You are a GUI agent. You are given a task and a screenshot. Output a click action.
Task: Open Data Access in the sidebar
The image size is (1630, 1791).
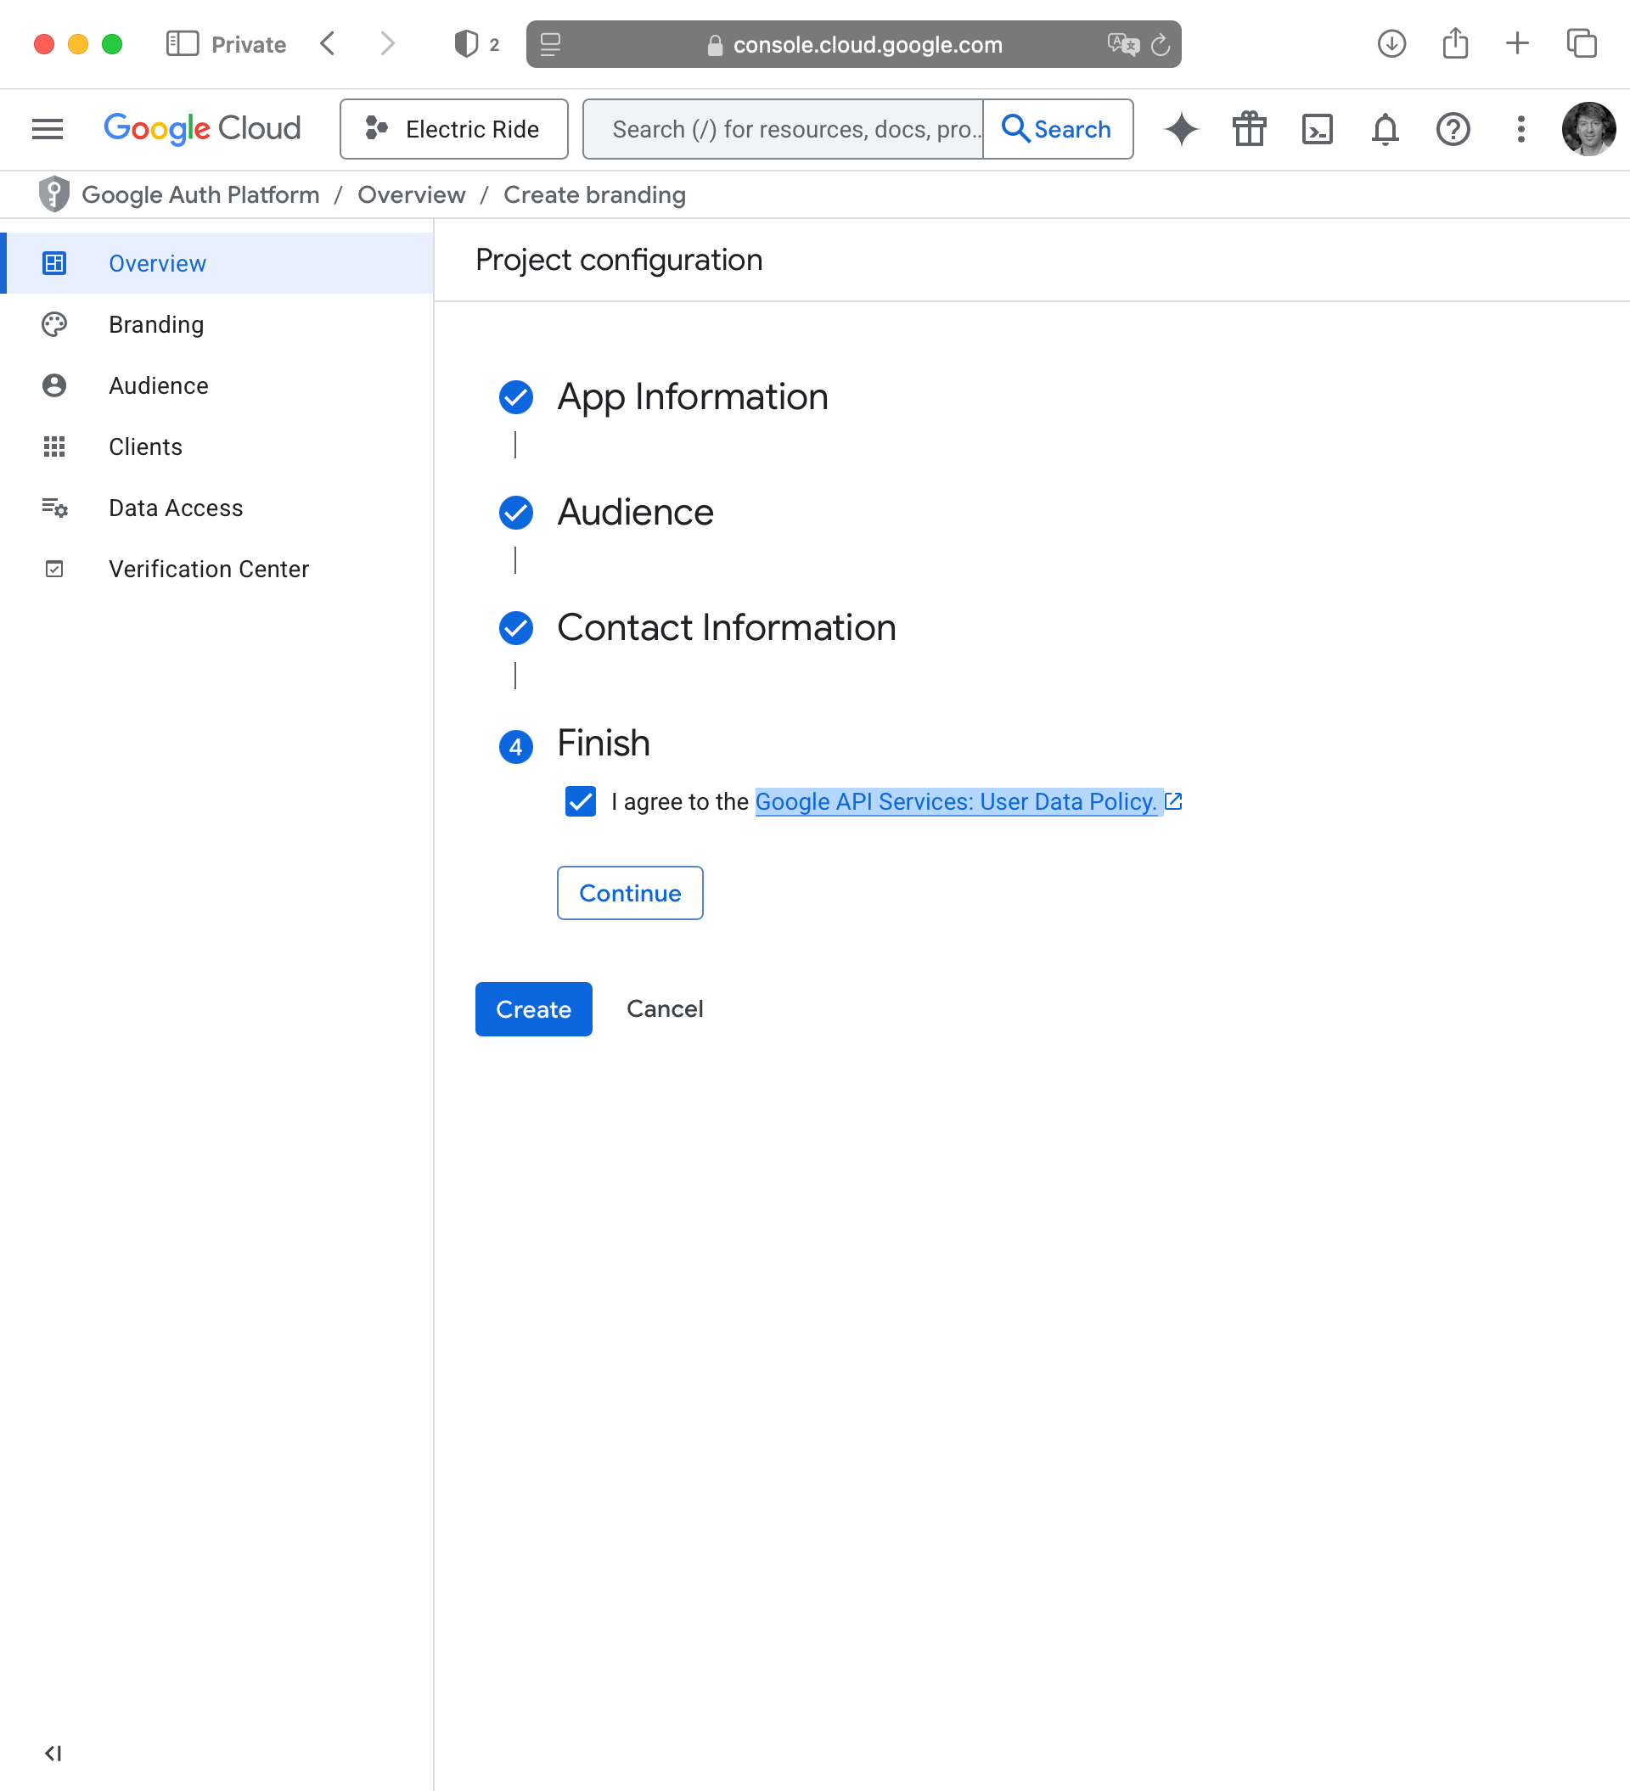point(175,508)
